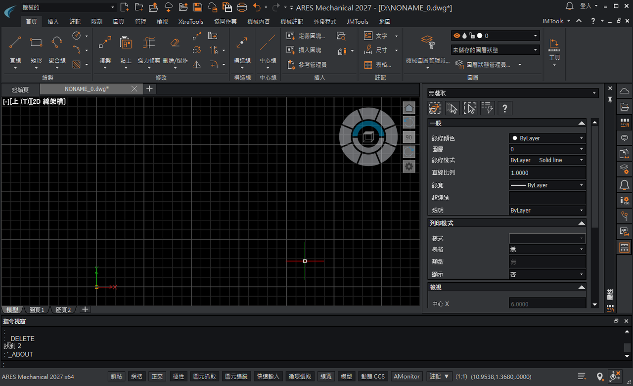Switch to the 圖頁1 sheet tab

point(37,310)
